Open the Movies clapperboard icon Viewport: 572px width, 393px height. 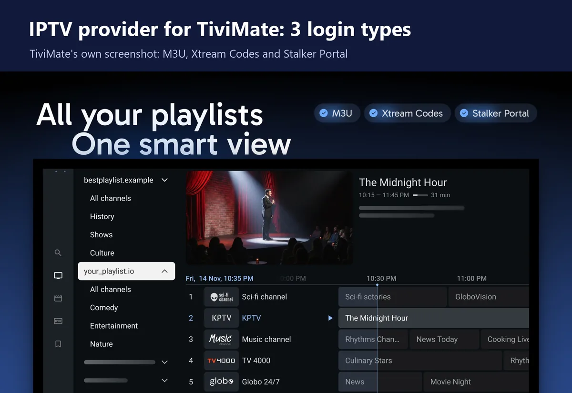(x=58, y=298)
